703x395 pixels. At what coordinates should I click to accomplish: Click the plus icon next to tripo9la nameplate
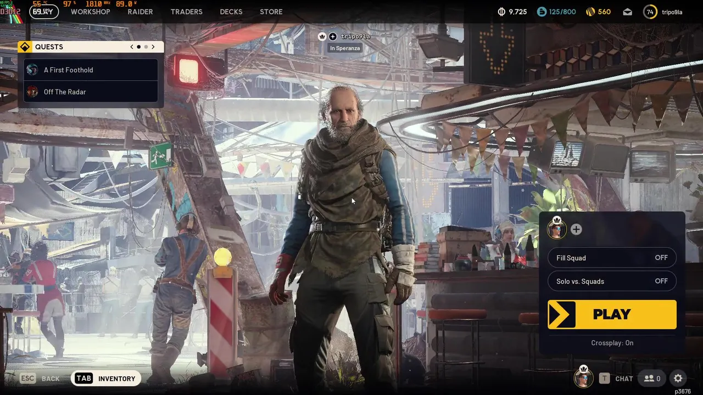point(333,36)
